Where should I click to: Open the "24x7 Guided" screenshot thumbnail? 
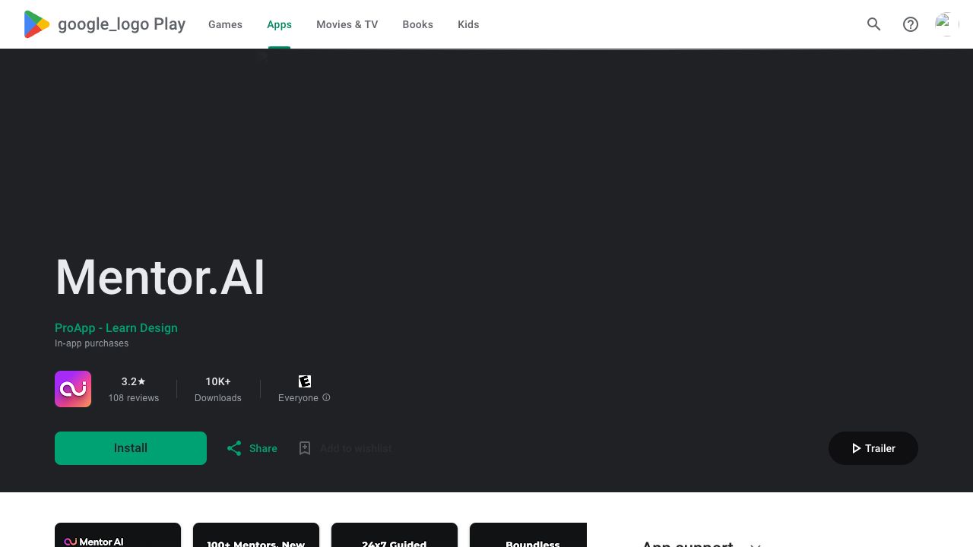tap(395, 536)
